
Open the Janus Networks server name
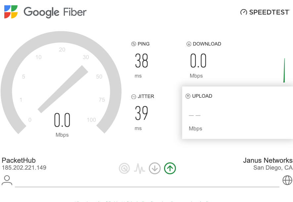click(268, 160)
